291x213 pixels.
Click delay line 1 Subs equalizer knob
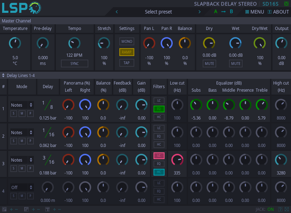click(196, 105)
